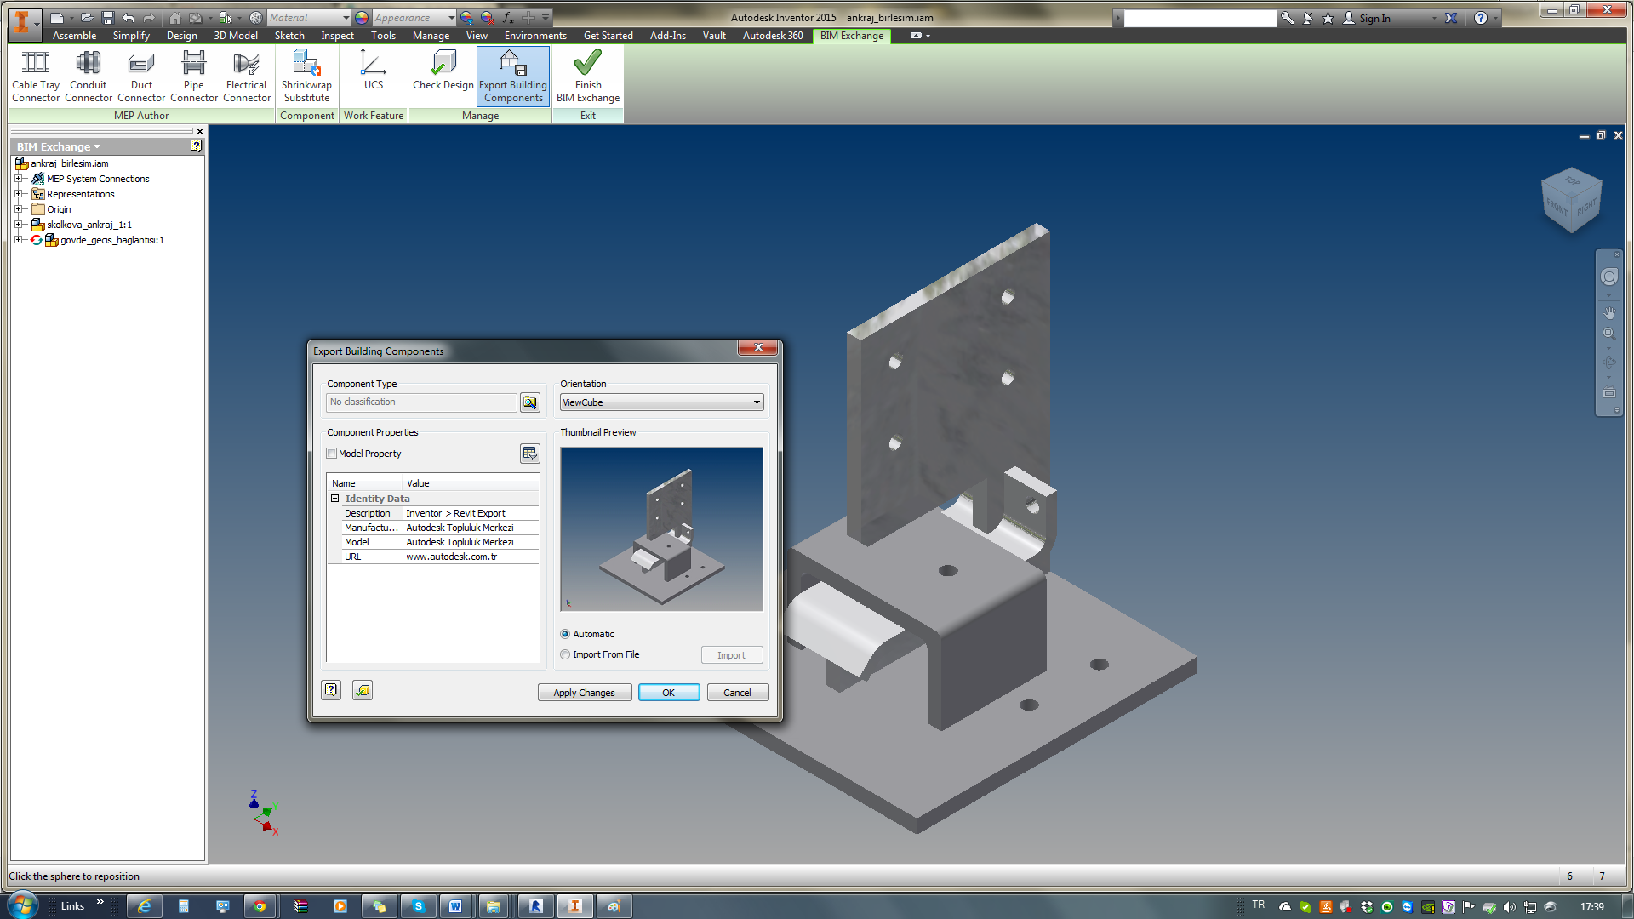The height and width of the screenshot is (919, 1634).
Task: Click BIM Exchange browser help icon
Action: (x=197, y=146)
